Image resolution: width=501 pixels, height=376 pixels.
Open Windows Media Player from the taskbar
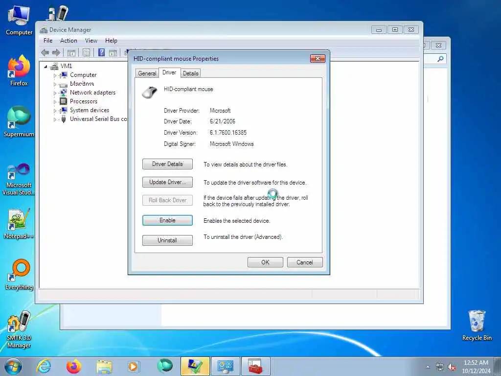(133, 366)
